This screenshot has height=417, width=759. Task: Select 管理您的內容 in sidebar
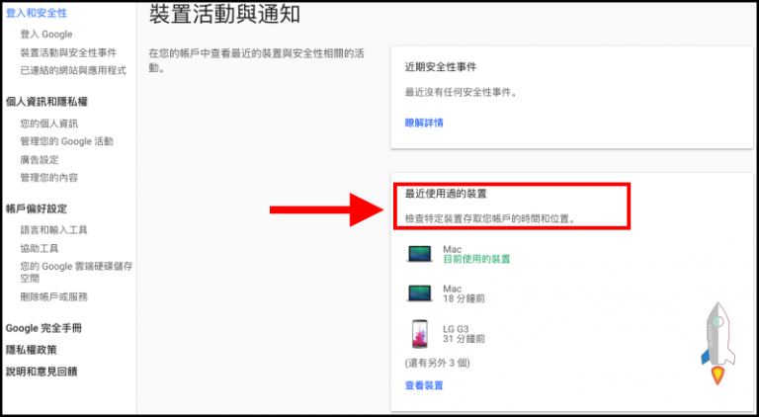pos(49,177)
